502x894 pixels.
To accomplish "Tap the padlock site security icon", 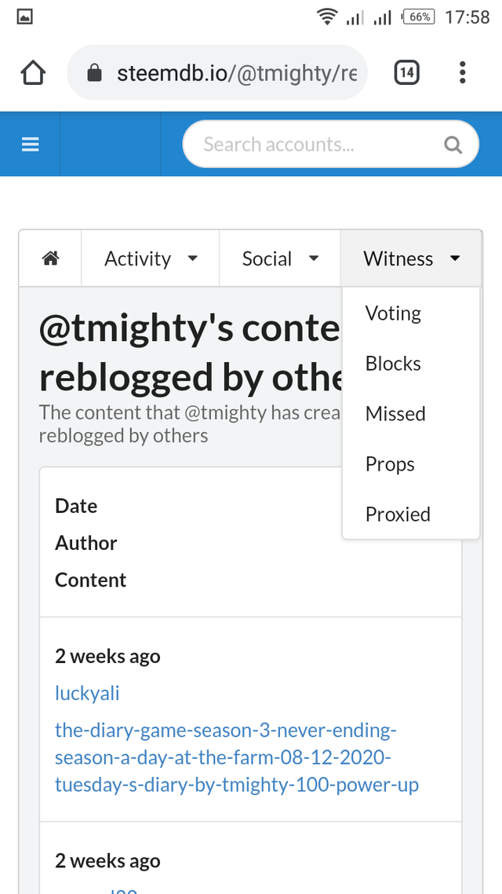I will click(x=95, y=74).
